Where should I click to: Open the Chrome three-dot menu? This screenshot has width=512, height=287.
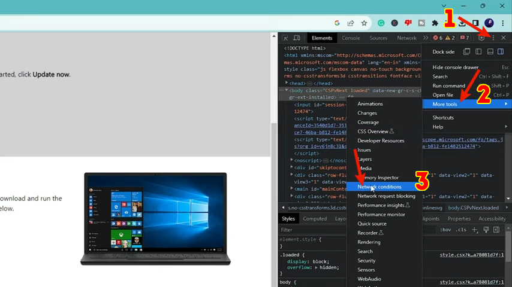pos(503,23)
